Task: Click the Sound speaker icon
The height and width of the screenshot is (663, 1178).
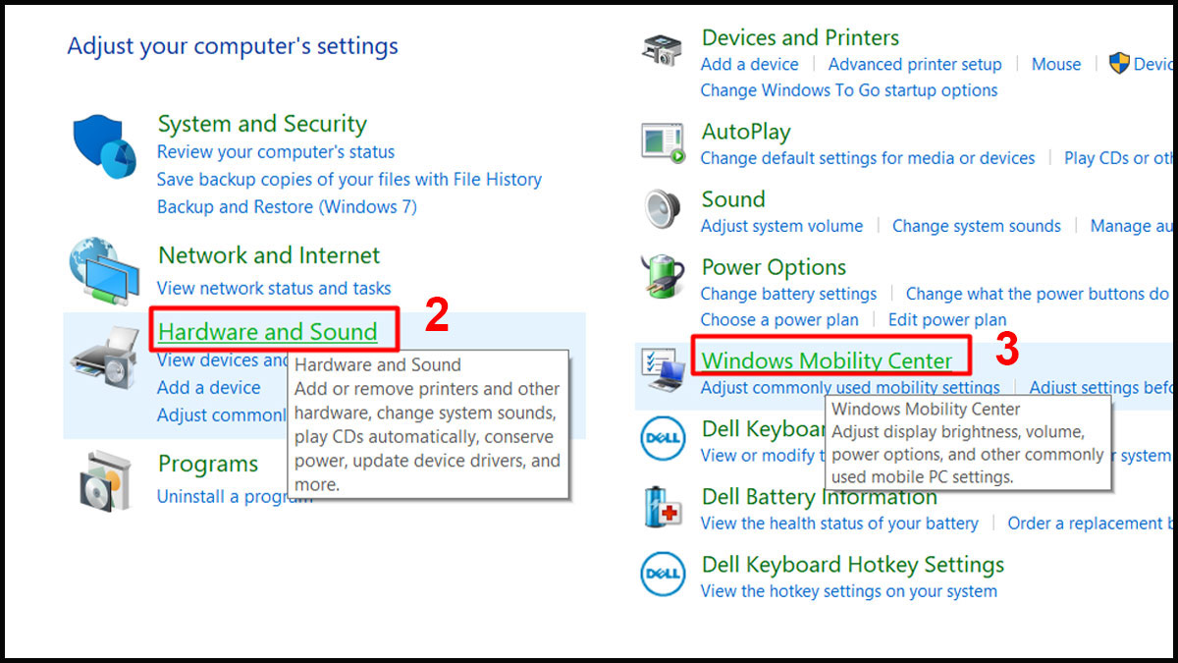Action: point(660,209)
